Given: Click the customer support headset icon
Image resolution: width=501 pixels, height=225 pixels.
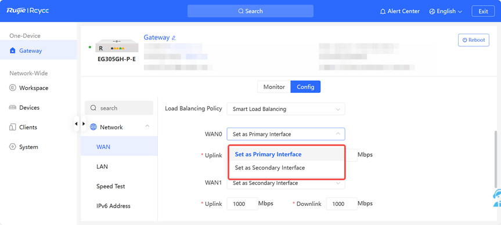Looking at the screenshot, I should [496, 198].
